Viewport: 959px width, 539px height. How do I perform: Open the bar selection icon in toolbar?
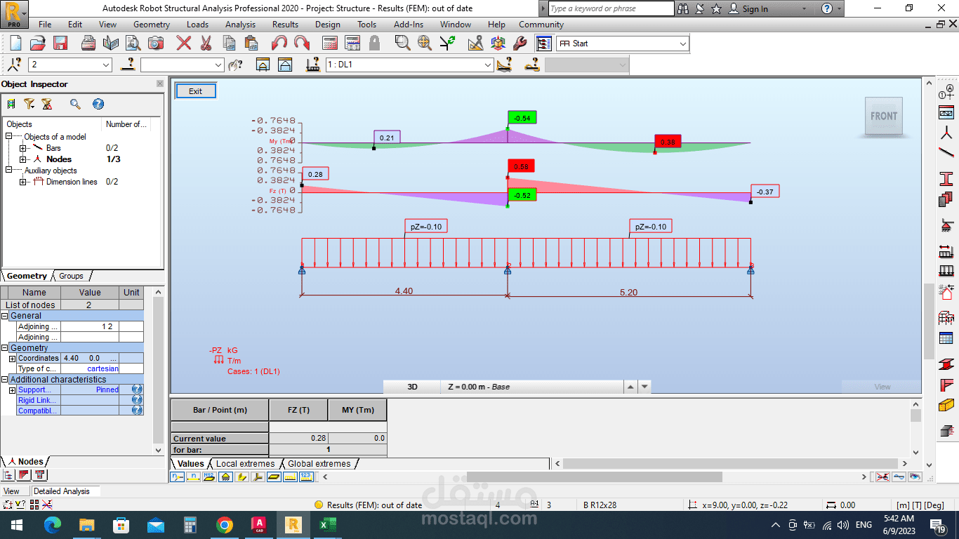128,65
